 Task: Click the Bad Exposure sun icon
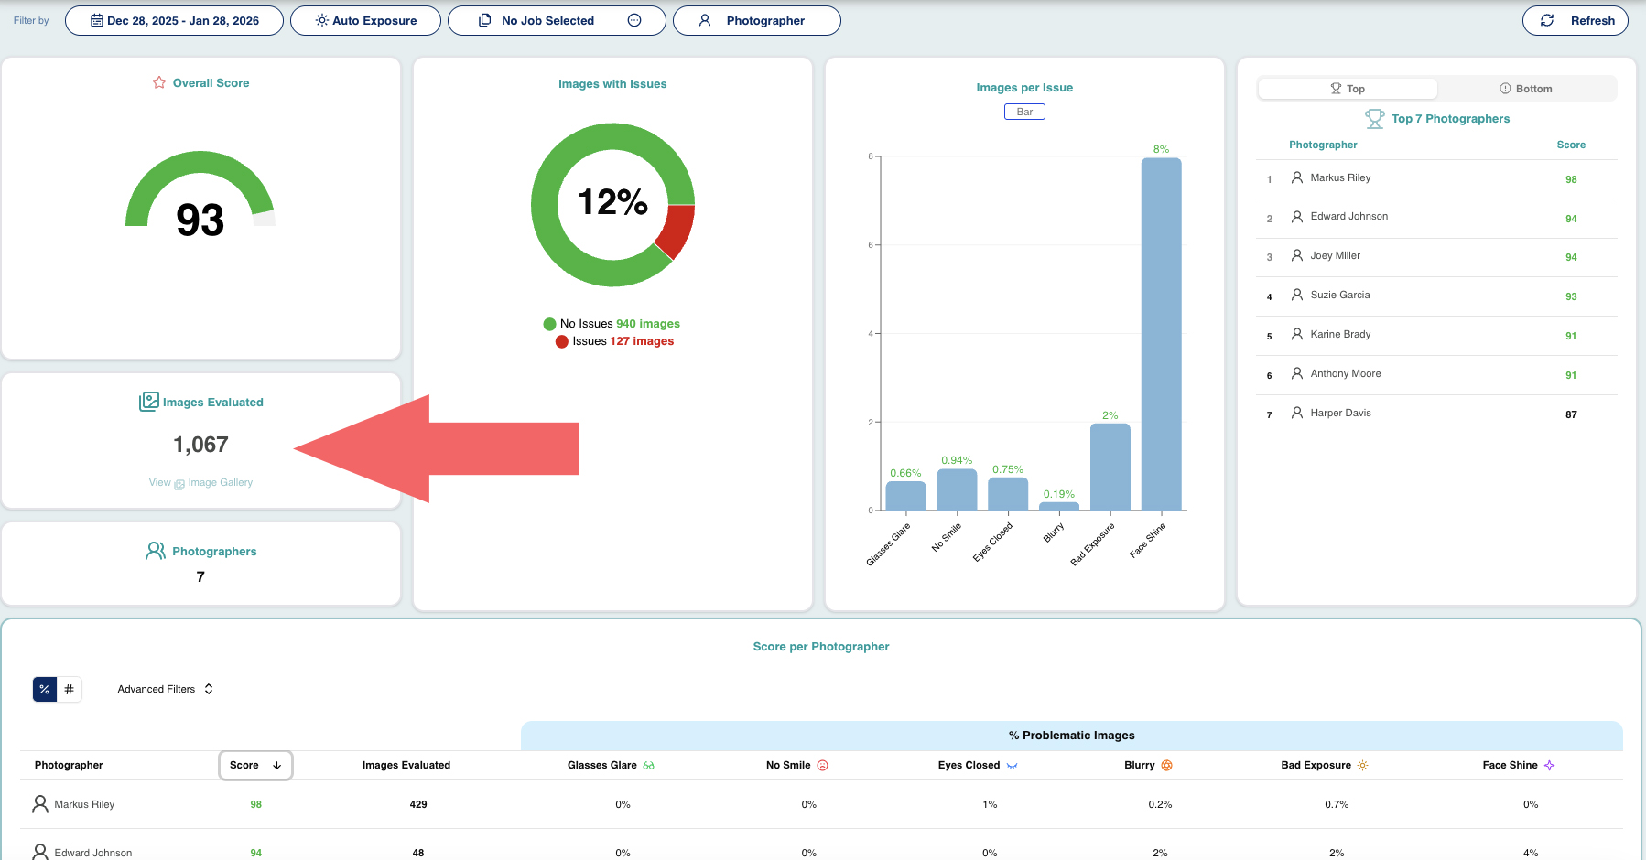[1362, 765]
